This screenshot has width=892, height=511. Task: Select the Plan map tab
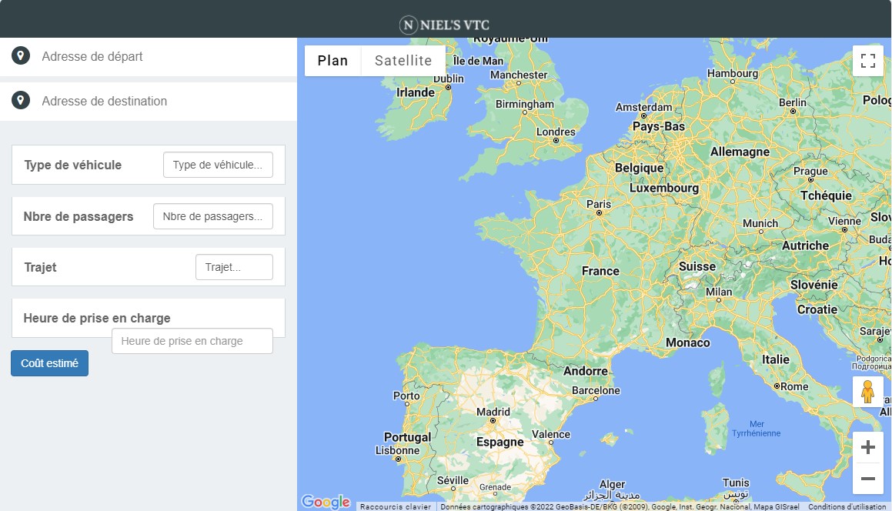tap(333, 60)
